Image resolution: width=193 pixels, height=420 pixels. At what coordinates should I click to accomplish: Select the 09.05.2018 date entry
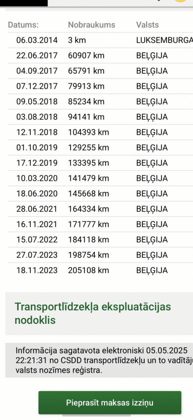tap(37, 102)
